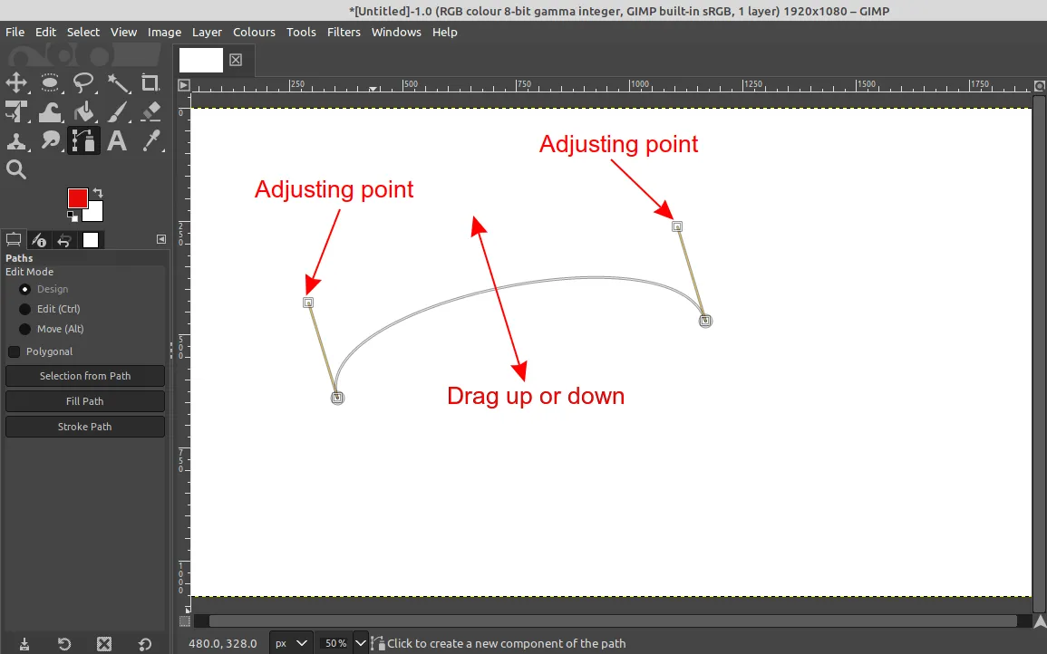Select the Move tool
This screenshot has width=1047, height=654.
pos(16,83)
